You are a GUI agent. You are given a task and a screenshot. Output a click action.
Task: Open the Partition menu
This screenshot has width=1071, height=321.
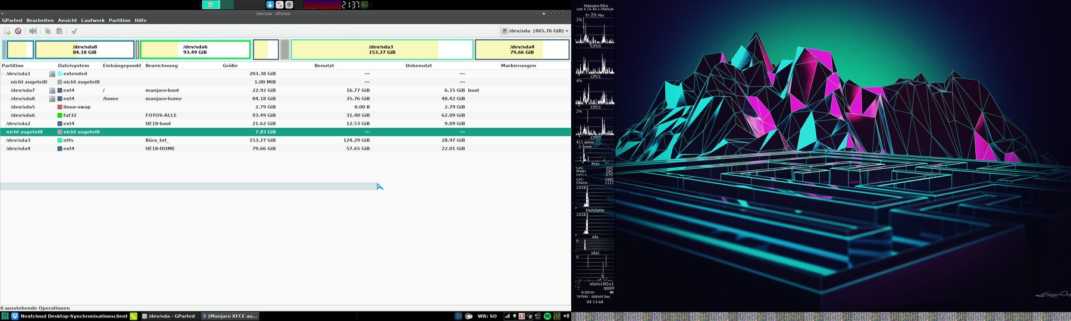point(120,20)
